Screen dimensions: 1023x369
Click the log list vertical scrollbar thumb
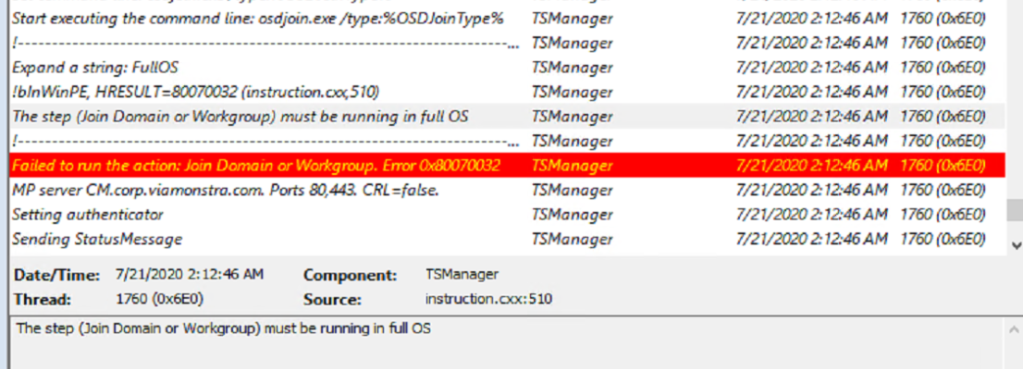1016,210
